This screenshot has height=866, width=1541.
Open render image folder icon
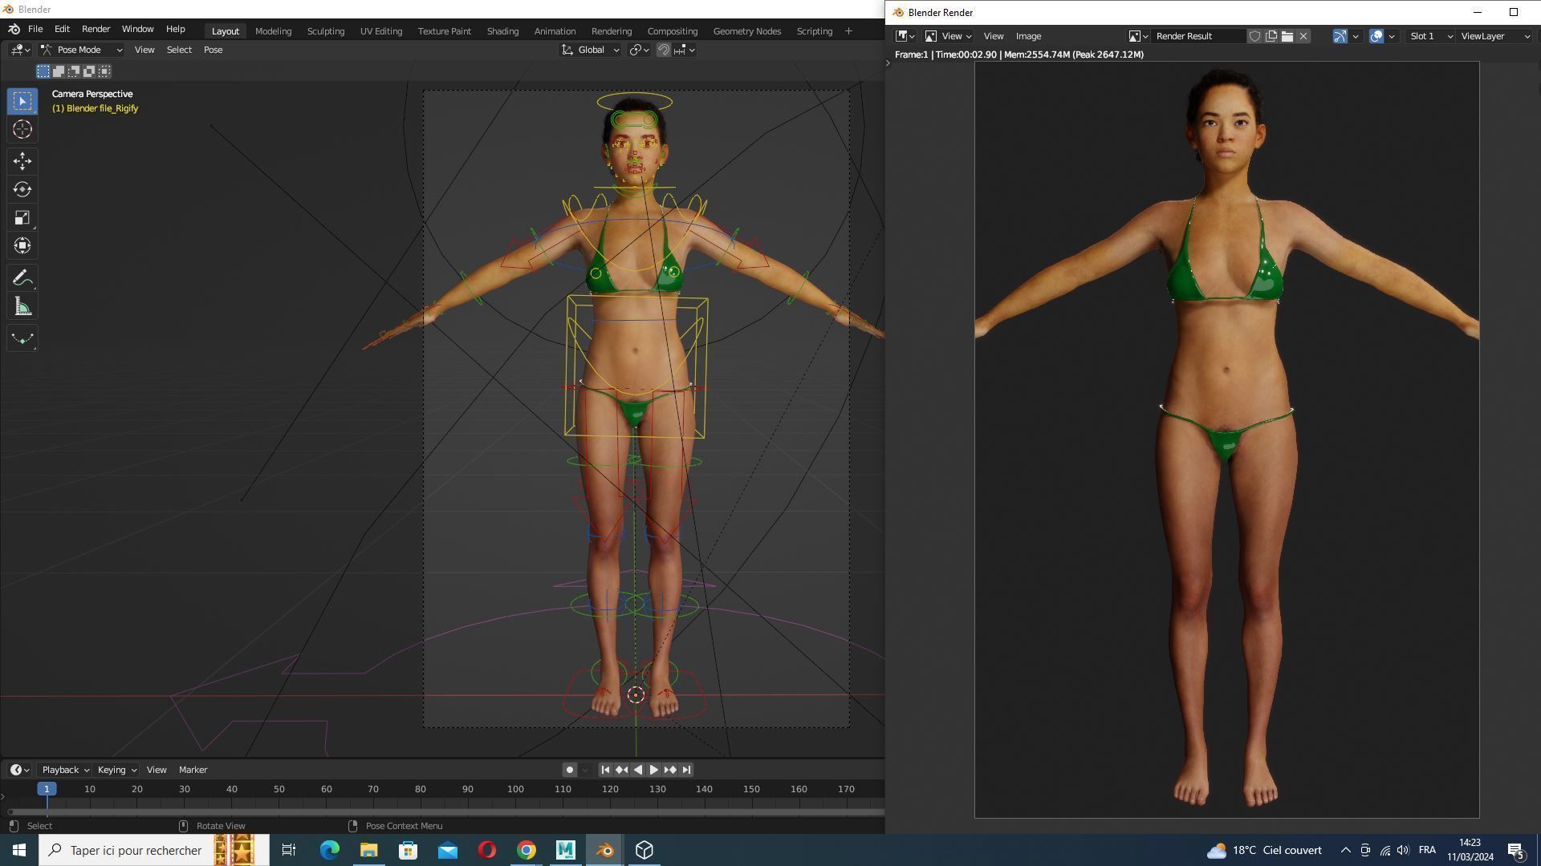point(1287,36)
